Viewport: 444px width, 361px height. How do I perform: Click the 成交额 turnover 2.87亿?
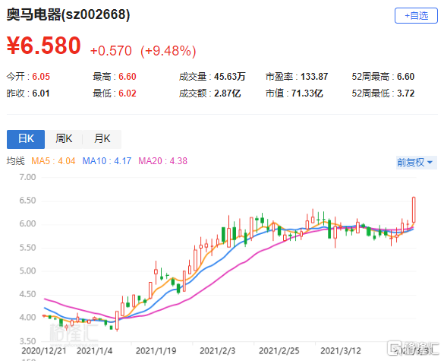click(228, 93)
